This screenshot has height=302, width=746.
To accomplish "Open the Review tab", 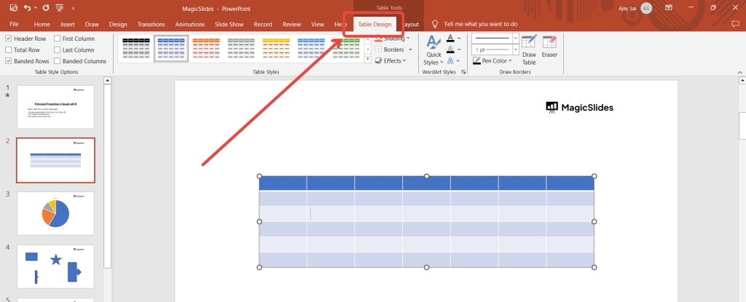I will pyautogui.click(x=291, y=24).
